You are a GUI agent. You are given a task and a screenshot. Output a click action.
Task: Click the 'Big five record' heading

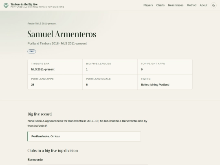click(40, 114)
